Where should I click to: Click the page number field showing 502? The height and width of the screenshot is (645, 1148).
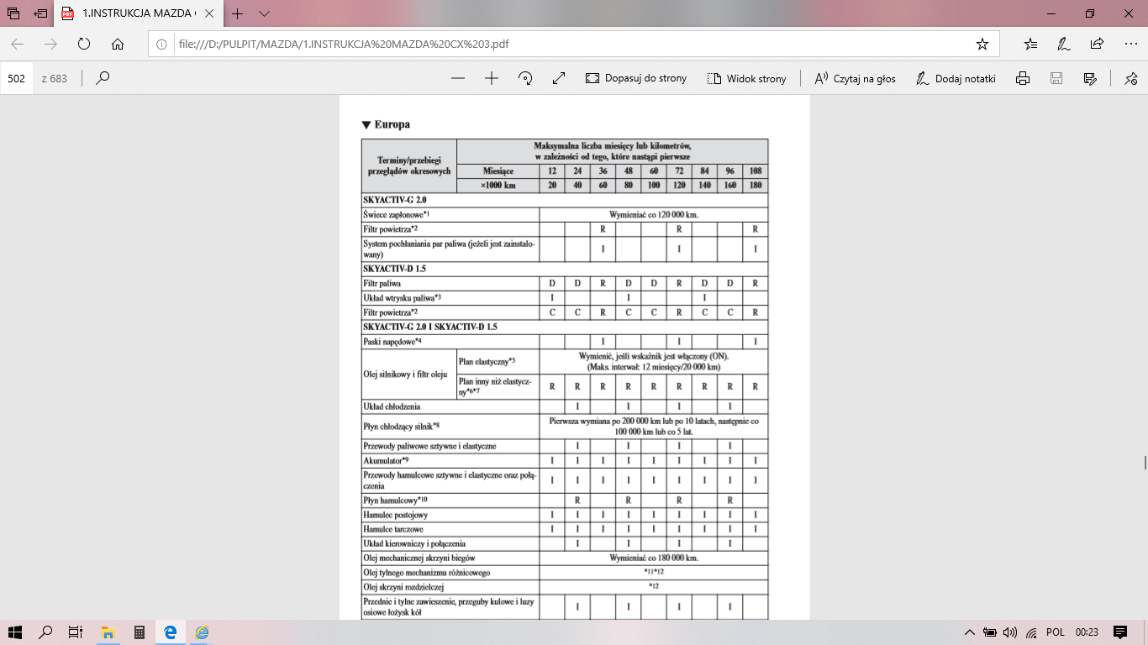16,78
